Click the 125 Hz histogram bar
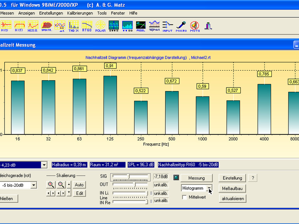The image size is (299, 224). click(110, 105)
